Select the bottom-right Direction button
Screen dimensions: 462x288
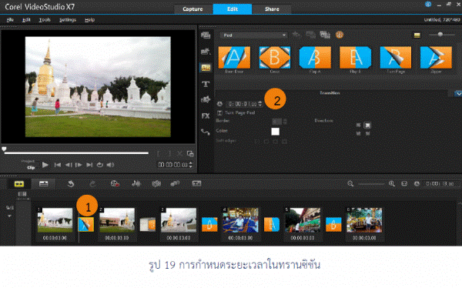coord(367,133)
